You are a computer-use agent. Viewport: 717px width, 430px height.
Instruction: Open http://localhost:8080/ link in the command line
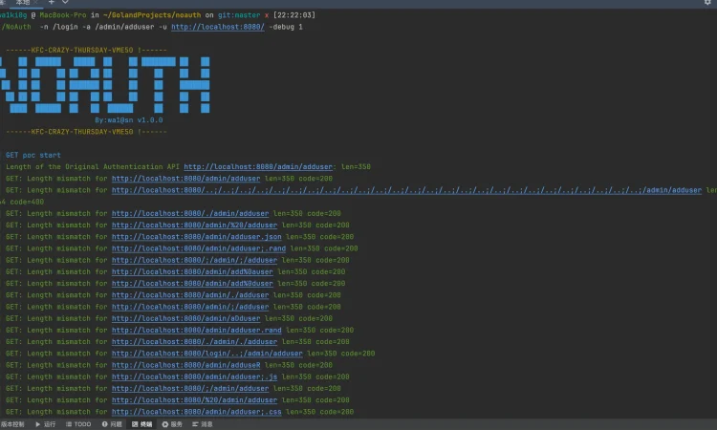pyautogui.click(x=218, y=27)
